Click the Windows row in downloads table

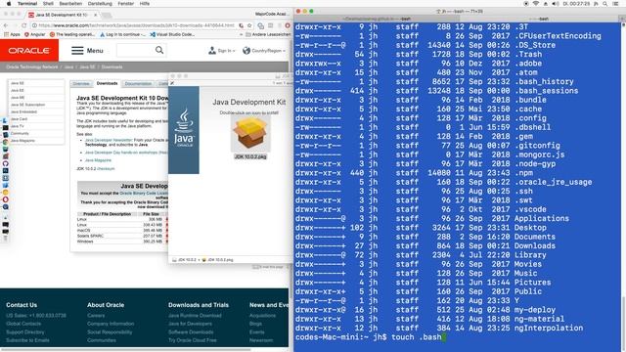coord(121,242)
